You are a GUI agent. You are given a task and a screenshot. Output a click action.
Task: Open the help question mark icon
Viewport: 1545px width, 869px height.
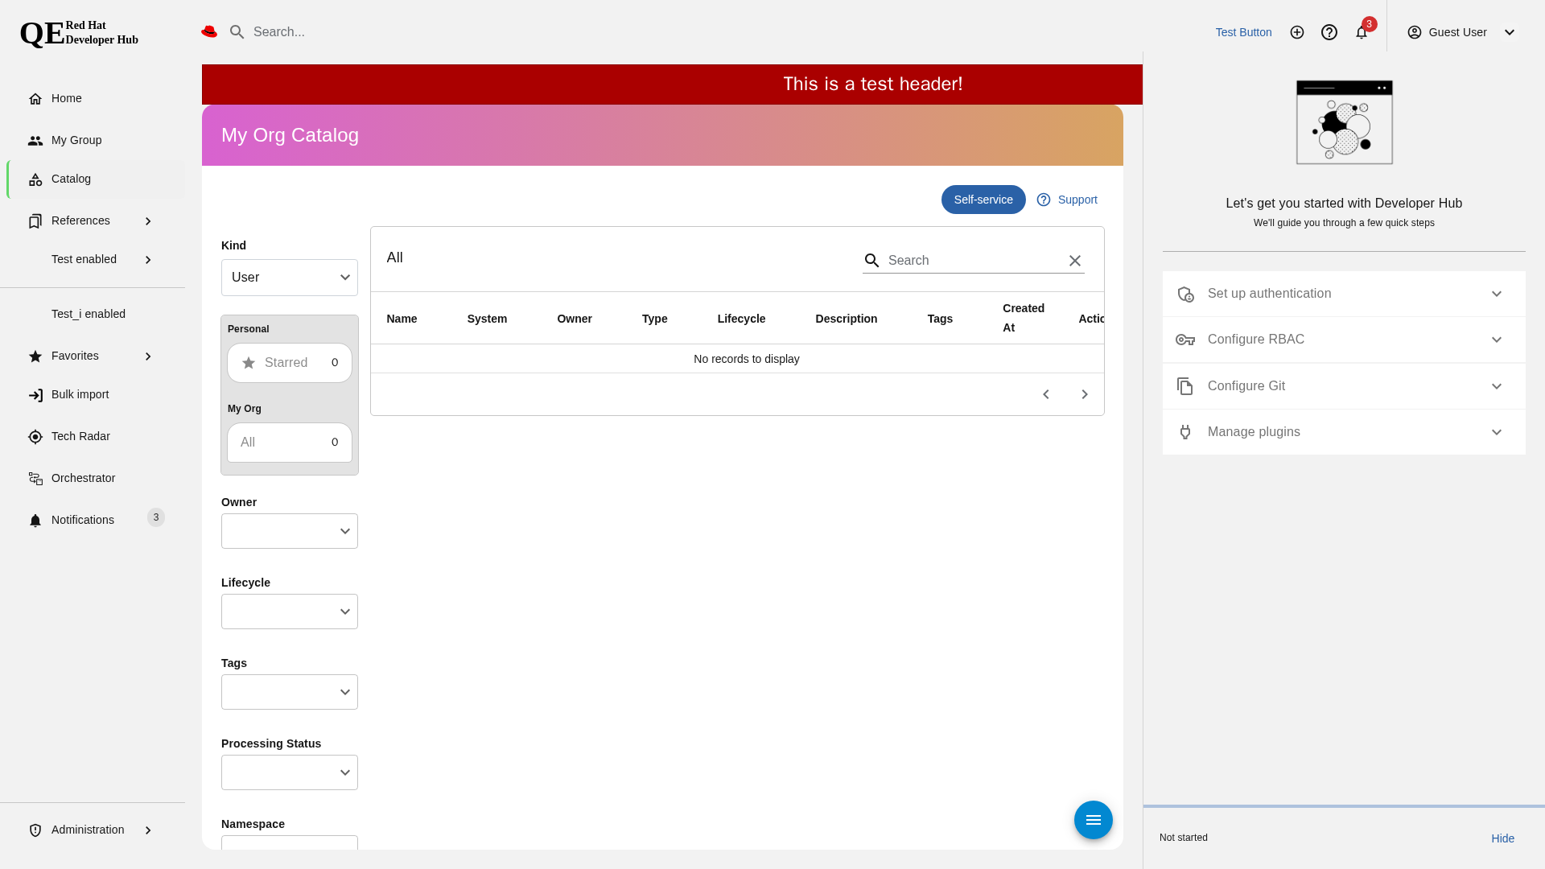coord(1329,32)
